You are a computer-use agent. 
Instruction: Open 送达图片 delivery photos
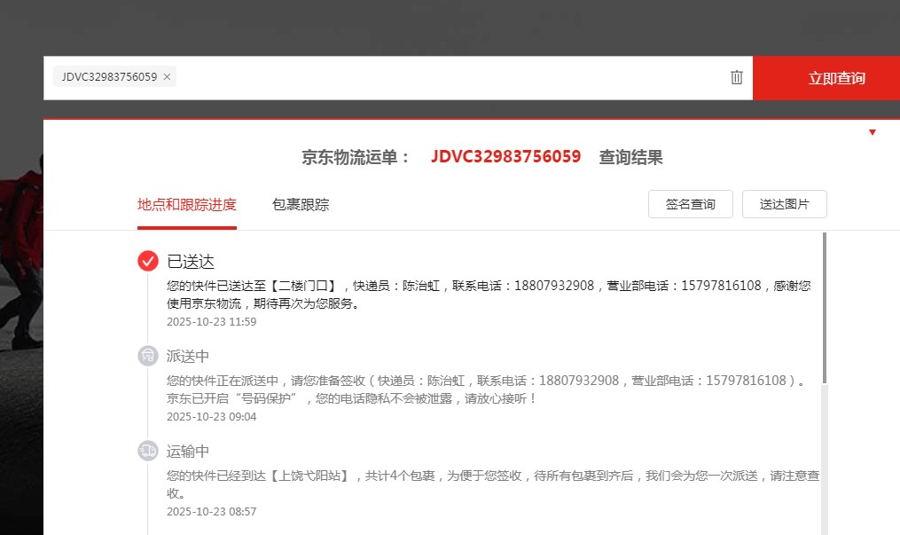tap(784, 204)
